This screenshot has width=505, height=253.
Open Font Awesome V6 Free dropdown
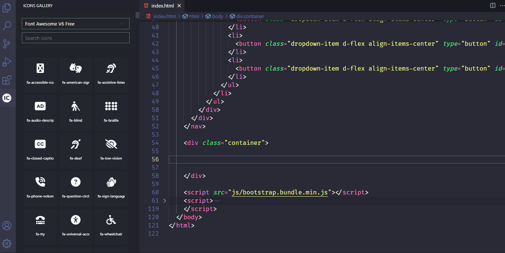76,24
